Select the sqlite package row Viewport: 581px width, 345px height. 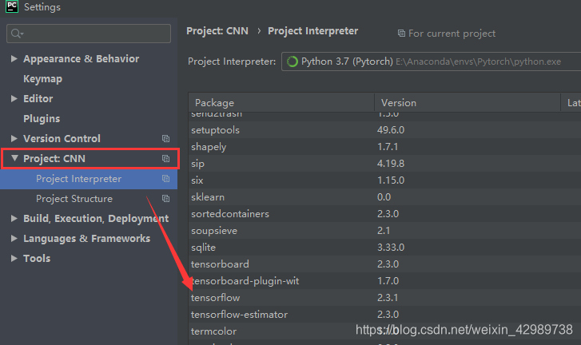(384, 248)
